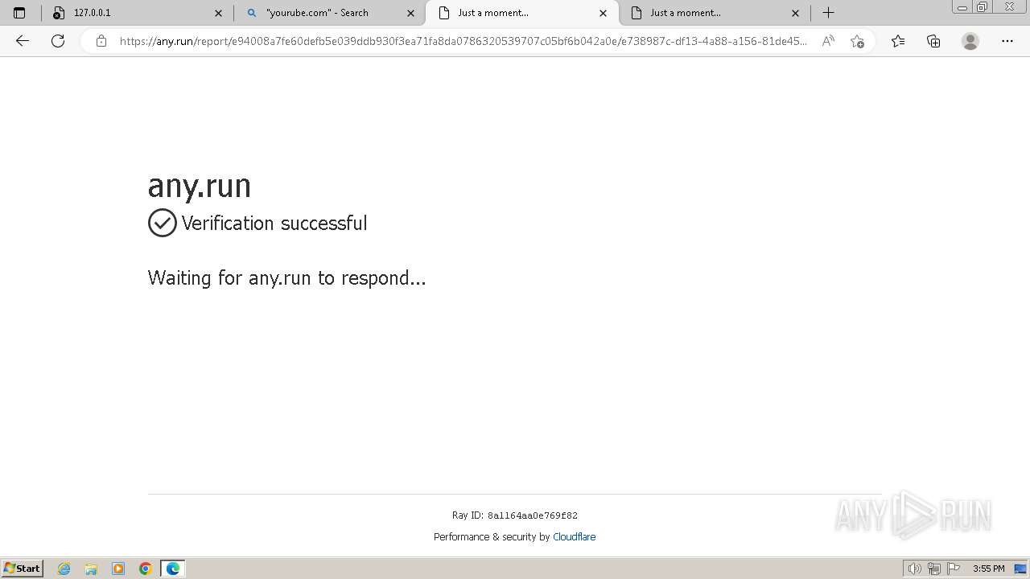Screen dimensions: 1030x579
Task: Minimize the Edge browser window
Action: pos(962,7)
